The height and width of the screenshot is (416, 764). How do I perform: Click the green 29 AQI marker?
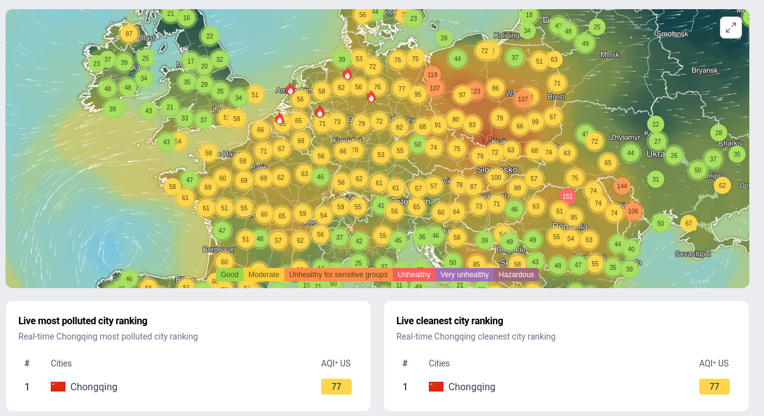[x=204, y=85]
